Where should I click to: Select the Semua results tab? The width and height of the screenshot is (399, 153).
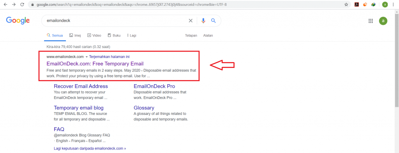pyautogui.click(x=55, y=35)
